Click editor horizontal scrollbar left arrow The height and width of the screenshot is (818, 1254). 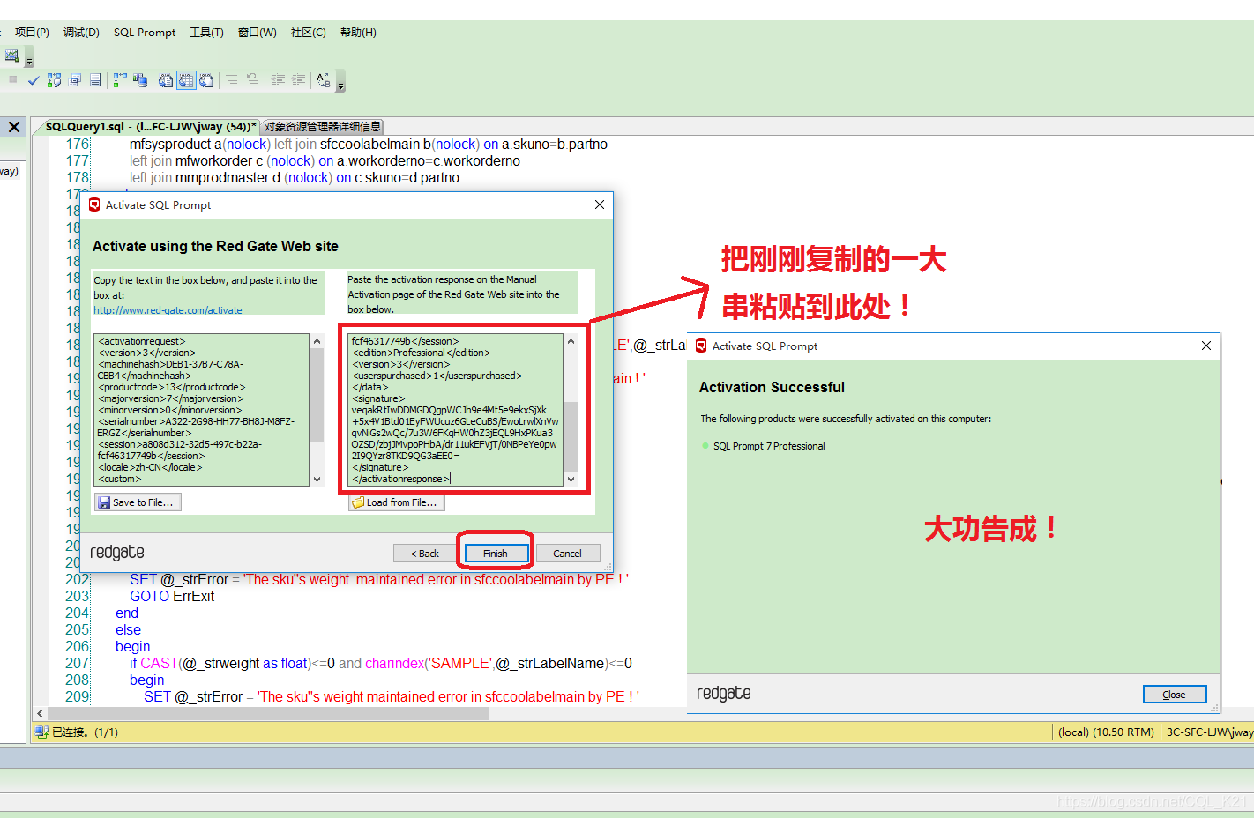click(40, 713)
